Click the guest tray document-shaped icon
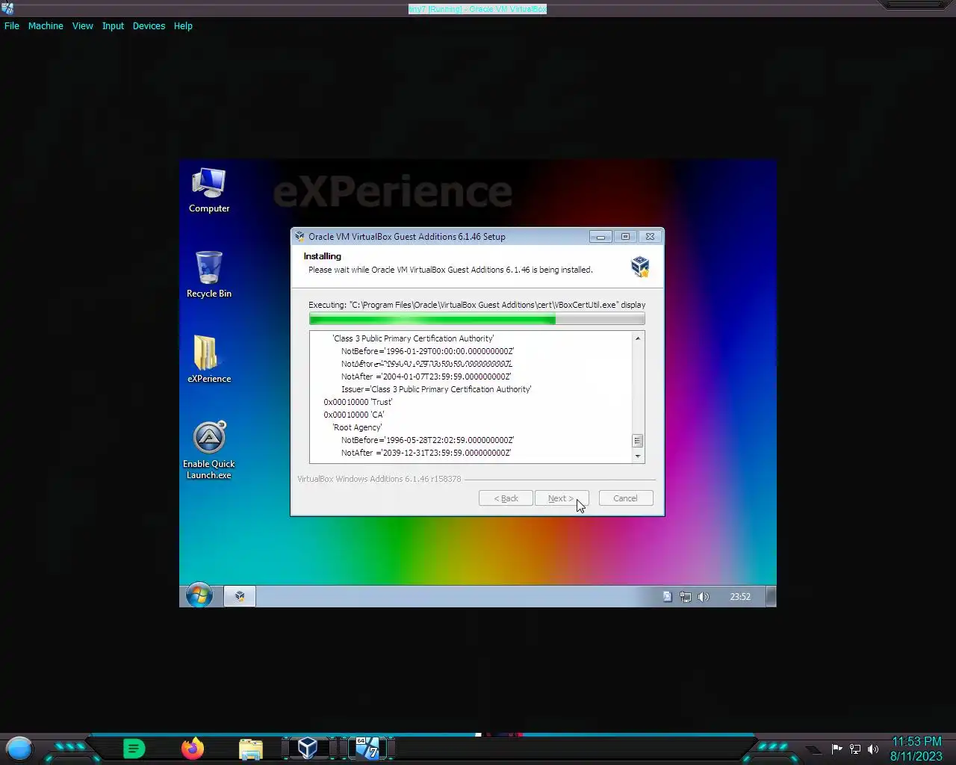The height and width of the screenshot is (765, 956). (667, 596)
